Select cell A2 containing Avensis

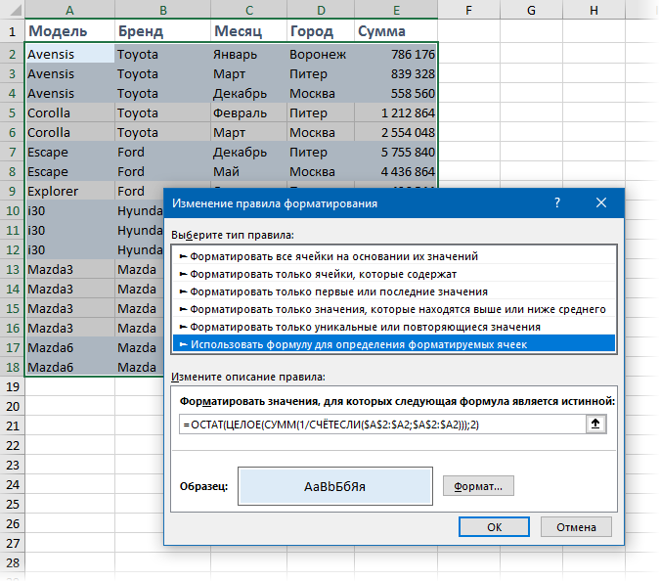coord(69,54)
